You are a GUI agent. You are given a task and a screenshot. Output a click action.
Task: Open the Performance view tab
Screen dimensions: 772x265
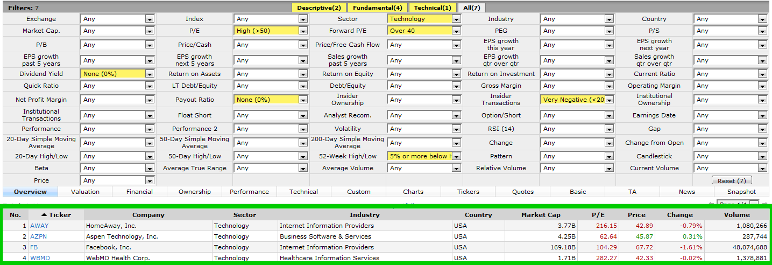click(249, 192)
